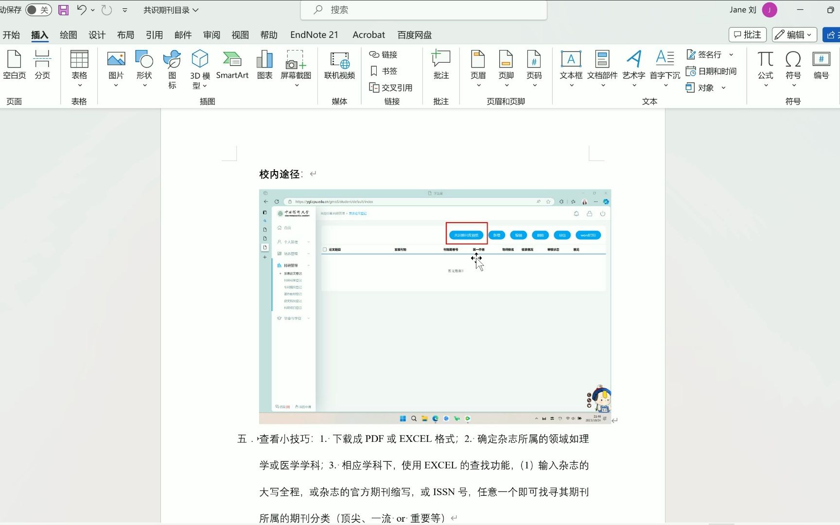This screenshot has height=525, width=840.
Task: Click the 批注 comments button top right
Action: (747, 35)
